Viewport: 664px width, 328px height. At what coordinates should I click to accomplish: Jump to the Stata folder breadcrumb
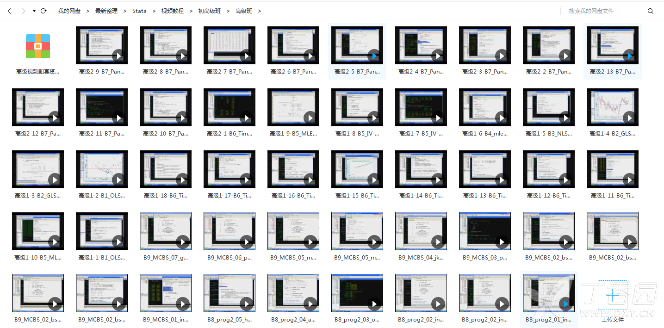(139, 11)
